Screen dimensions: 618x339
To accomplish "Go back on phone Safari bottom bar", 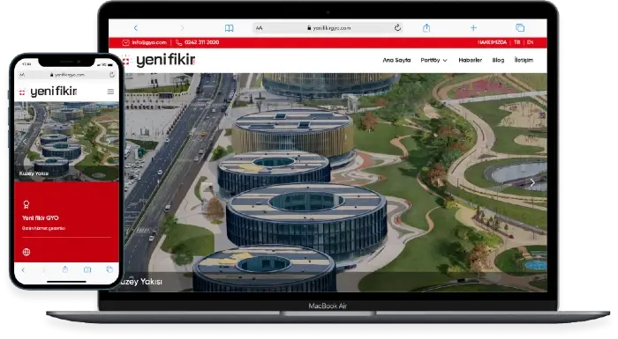I will tap(23, 269).
